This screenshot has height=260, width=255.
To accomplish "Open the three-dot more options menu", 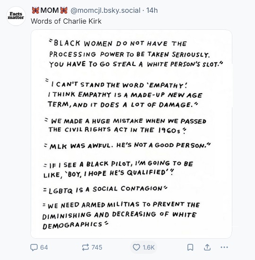I will tap(224, 247).
